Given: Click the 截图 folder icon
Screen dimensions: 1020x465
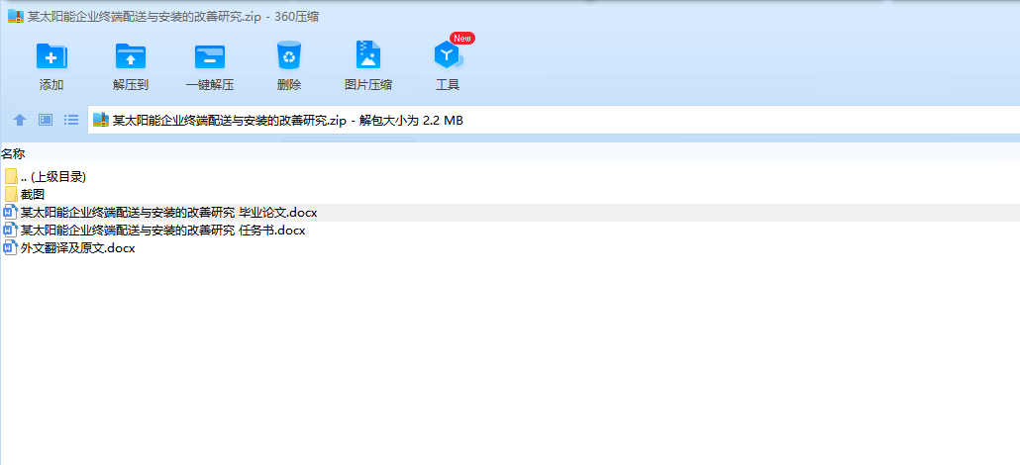Looking at the screenshot, I should click(x=11, y=195).
